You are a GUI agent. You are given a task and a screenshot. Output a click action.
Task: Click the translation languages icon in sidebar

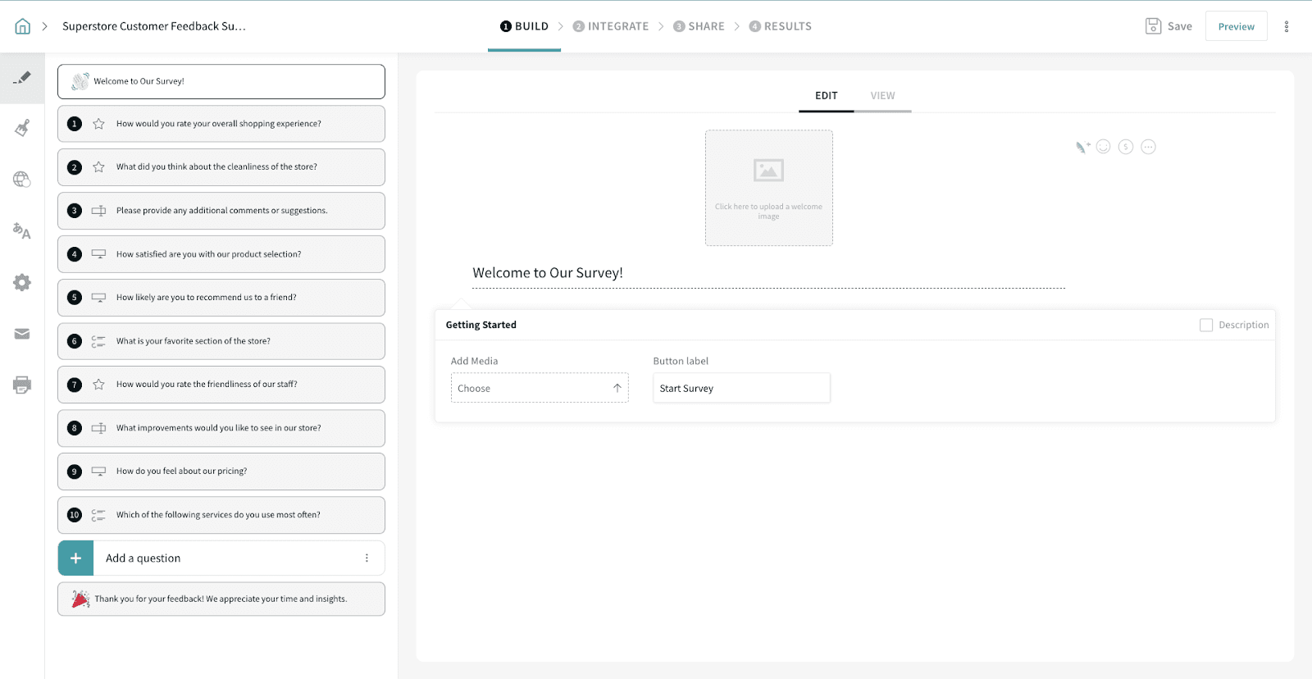click(x=22, y=231)
